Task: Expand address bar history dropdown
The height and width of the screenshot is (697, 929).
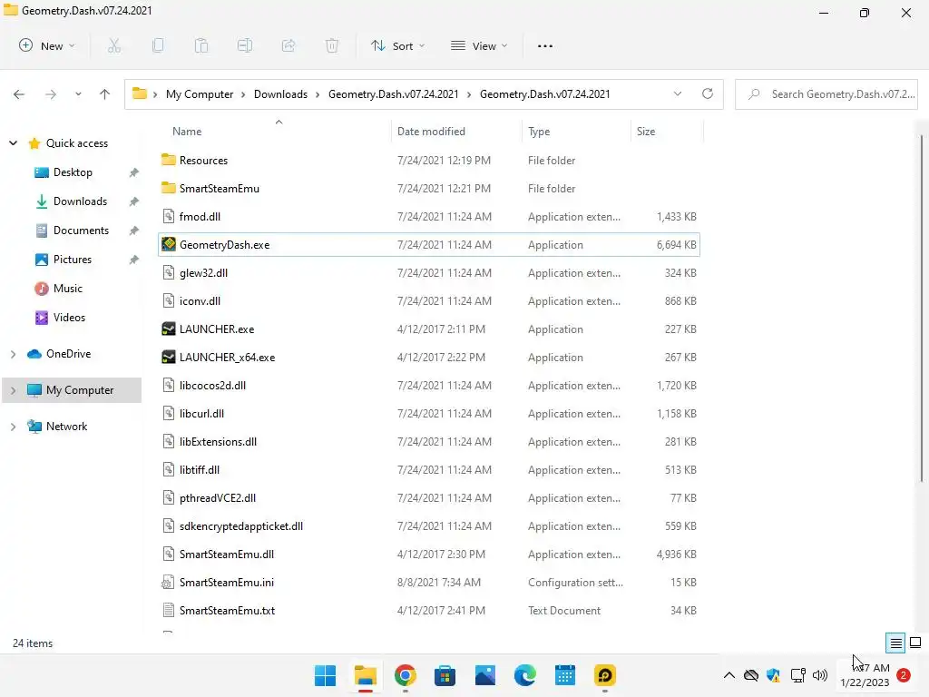Action: (x=678, y=93)
